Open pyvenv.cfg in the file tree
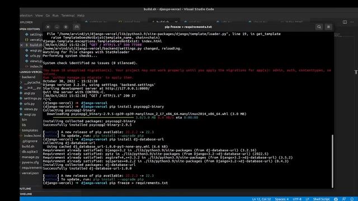The height and width of the screenshot is (201, 358). coord(30,162)
